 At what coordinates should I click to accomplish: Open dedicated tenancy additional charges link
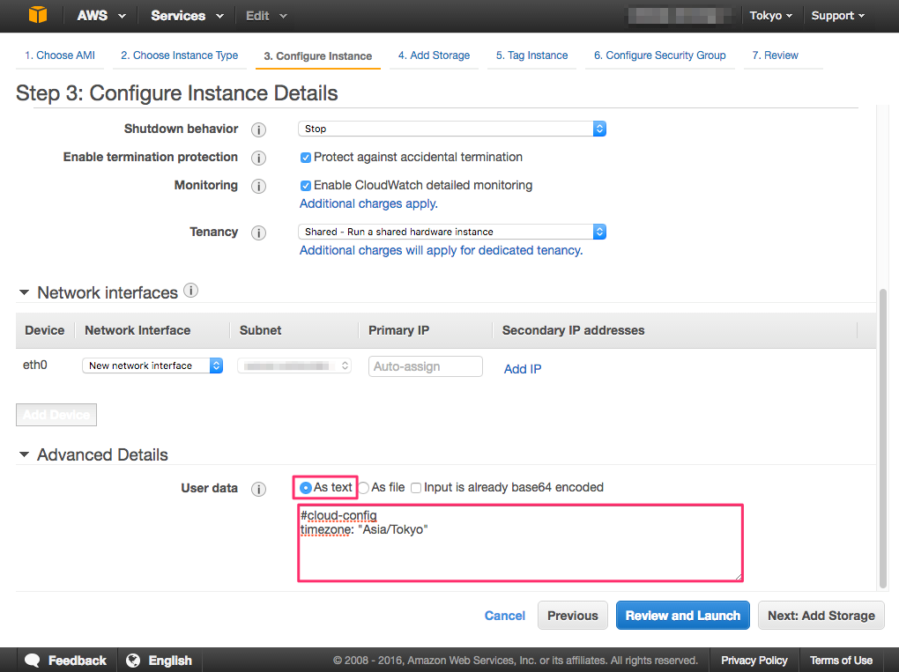point(441,250)
